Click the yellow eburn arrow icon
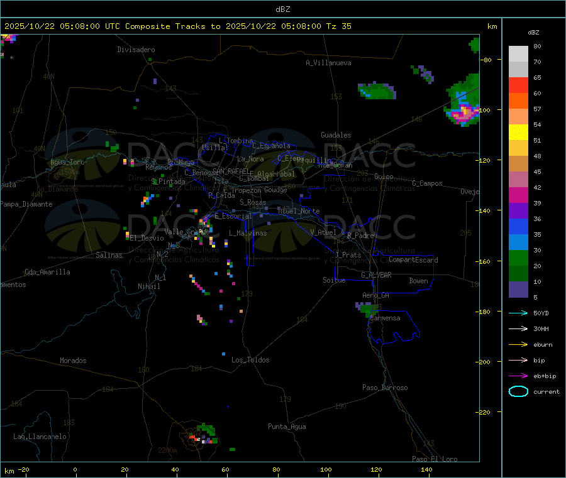This screenshot has width=566, height=478. coord(518,344)
